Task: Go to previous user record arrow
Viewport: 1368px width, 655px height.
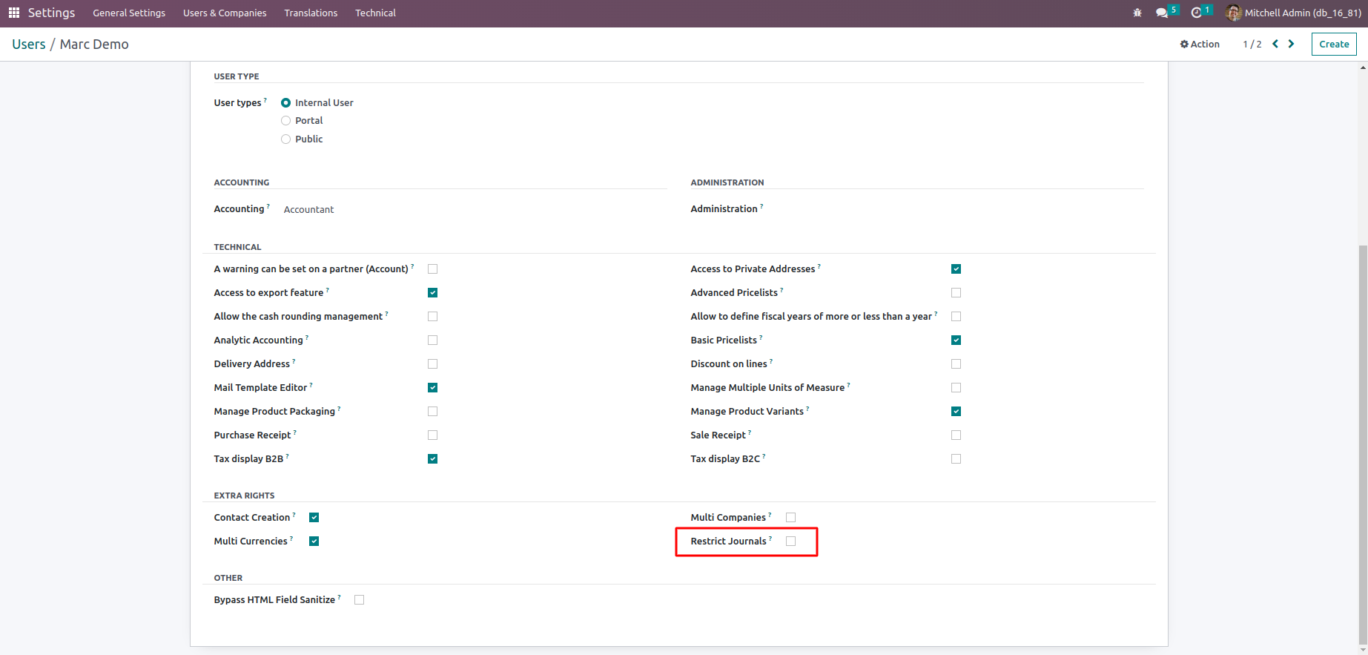Action: (1275, 44)
